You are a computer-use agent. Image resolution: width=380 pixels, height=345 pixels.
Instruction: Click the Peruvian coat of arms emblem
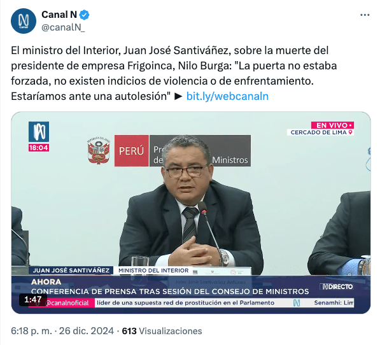(99, 151)
